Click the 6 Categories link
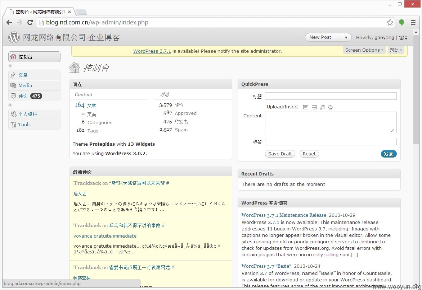Image resolution: width=422 pixels, height=290 pixels. point(97,122)
